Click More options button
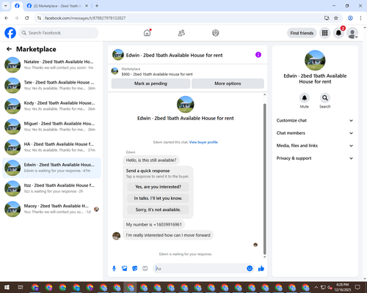 (228, 84)
